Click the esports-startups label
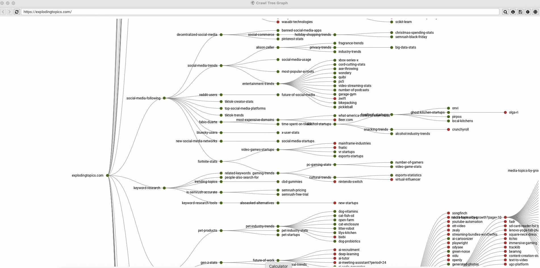 (351, 156)
